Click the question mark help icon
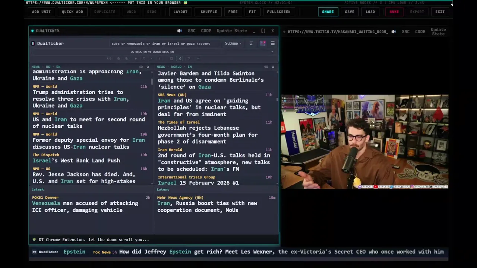Image resolution: width=477 pixels, height=268 pixels. (x=189, y=58)
